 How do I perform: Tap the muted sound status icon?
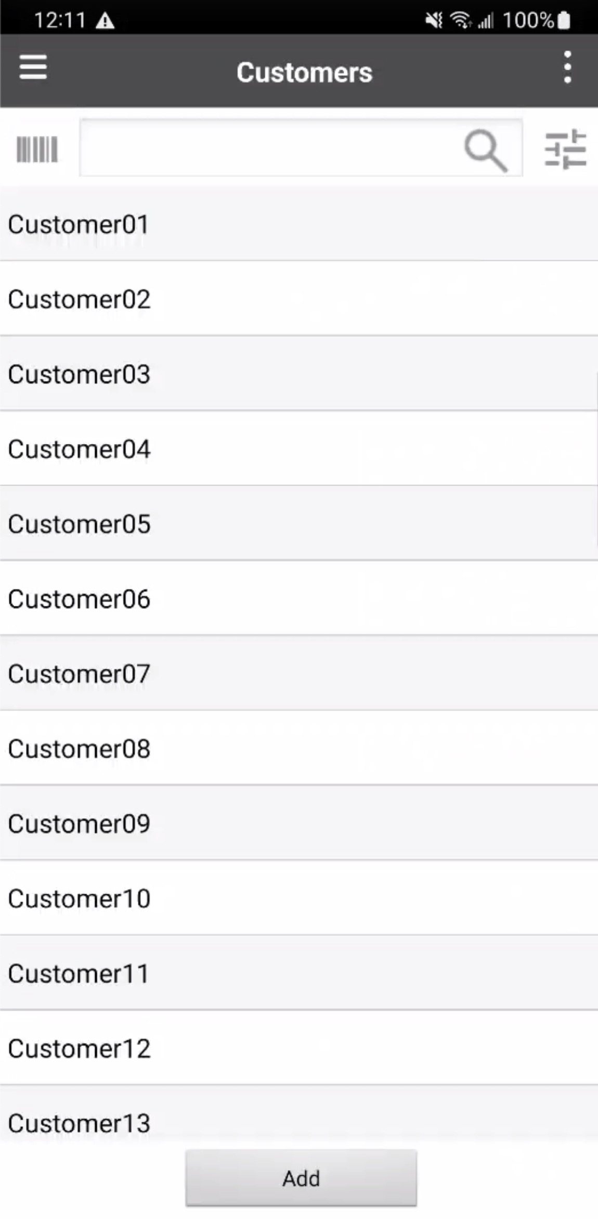(433, 21)
